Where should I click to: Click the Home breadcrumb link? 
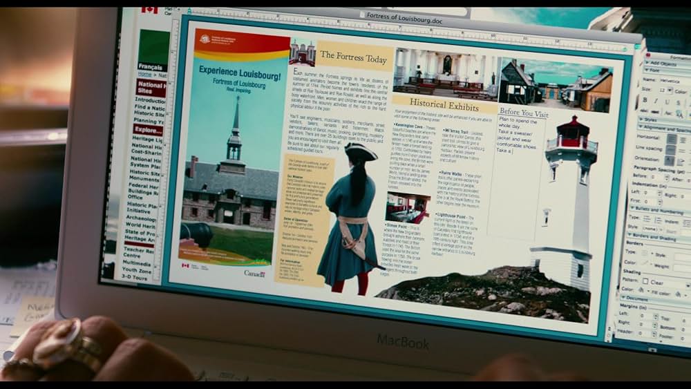(144, 75)
